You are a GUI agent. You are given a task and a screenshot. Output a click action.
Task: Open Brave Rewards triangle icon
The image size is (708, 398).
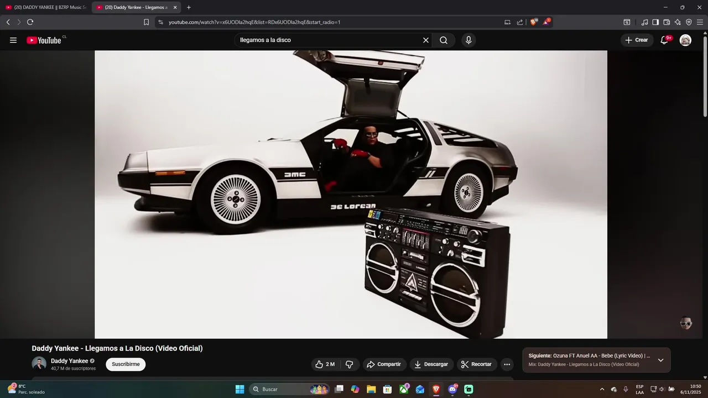pyautogui.click(x=546, y=22)
